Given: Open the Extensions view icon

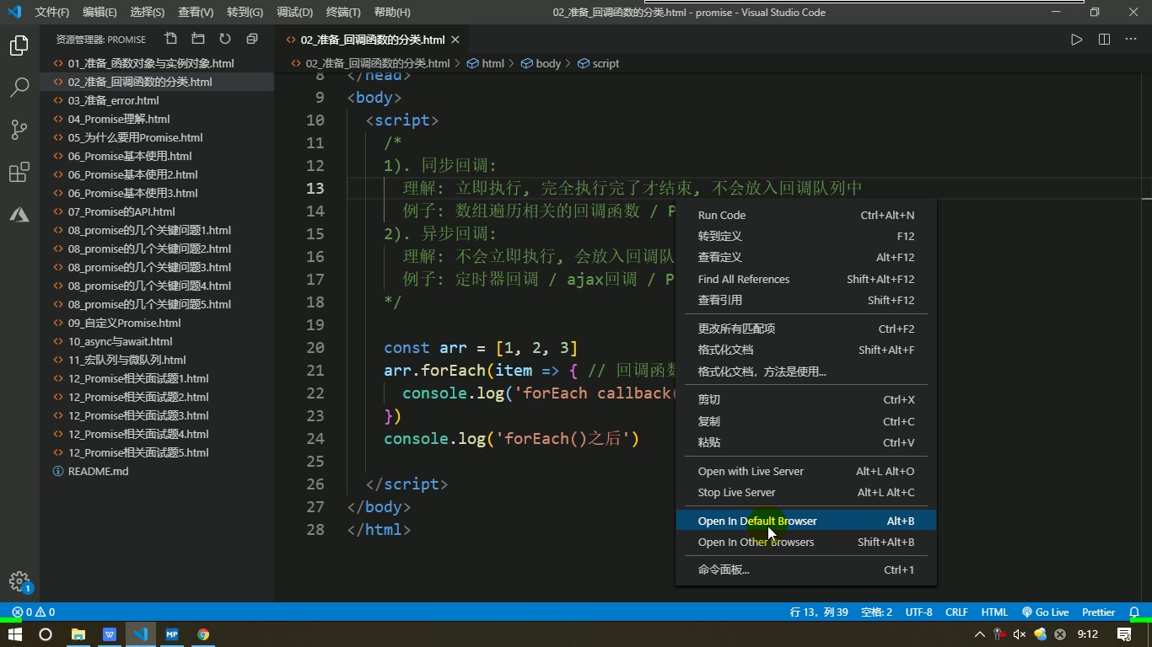Looking at the screenshot, I should click(x=19, y=173).
